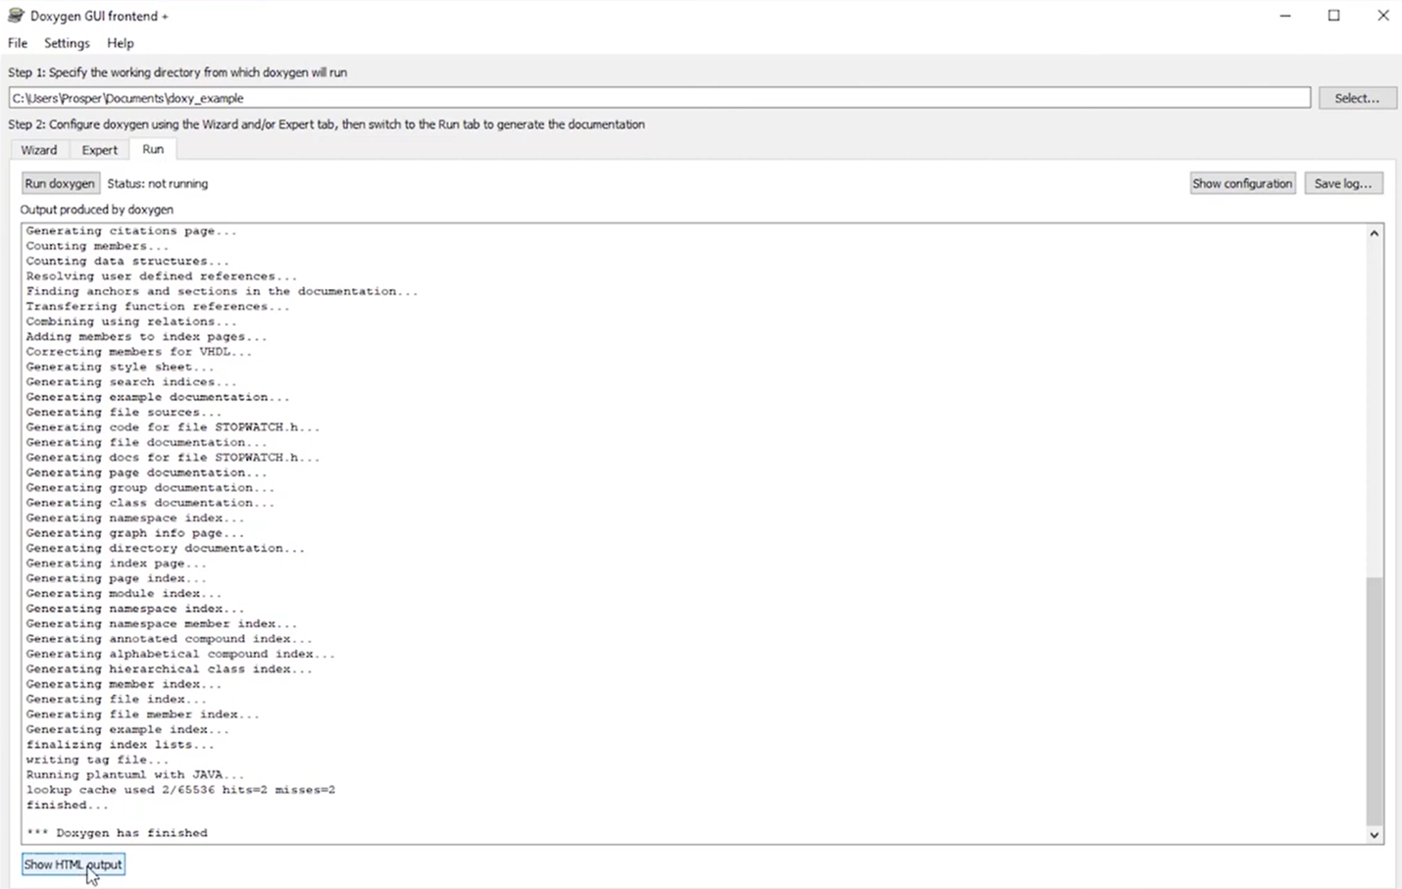Image resolution: width=1402 pixels, height=889 pixels.
Task: Click the Show HTML output button
Action: point(74,864)
